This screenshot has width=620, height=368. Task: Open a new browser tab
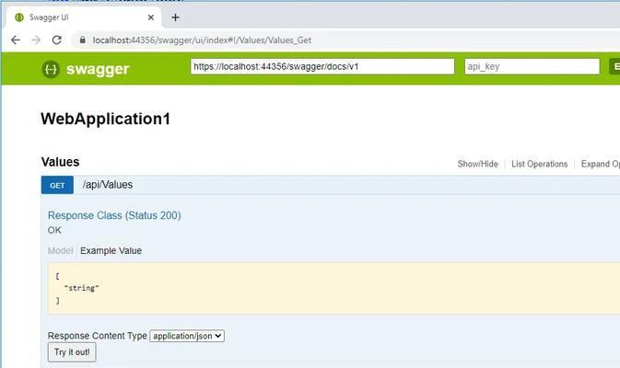(175, 17)
